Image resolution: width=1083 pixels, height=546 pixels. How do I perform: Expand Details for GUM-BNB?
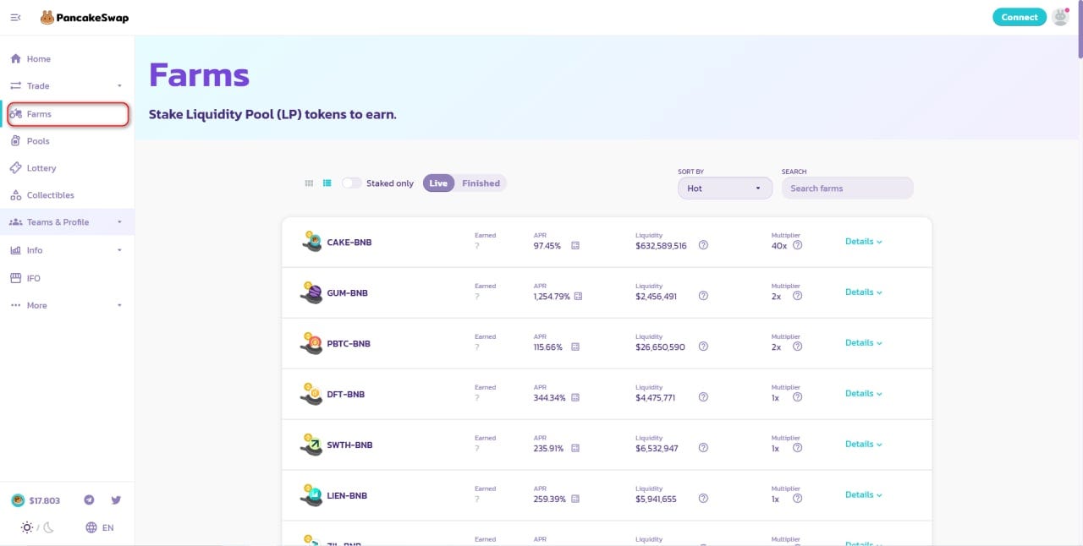pyautogui.click(x=864, y=292)
